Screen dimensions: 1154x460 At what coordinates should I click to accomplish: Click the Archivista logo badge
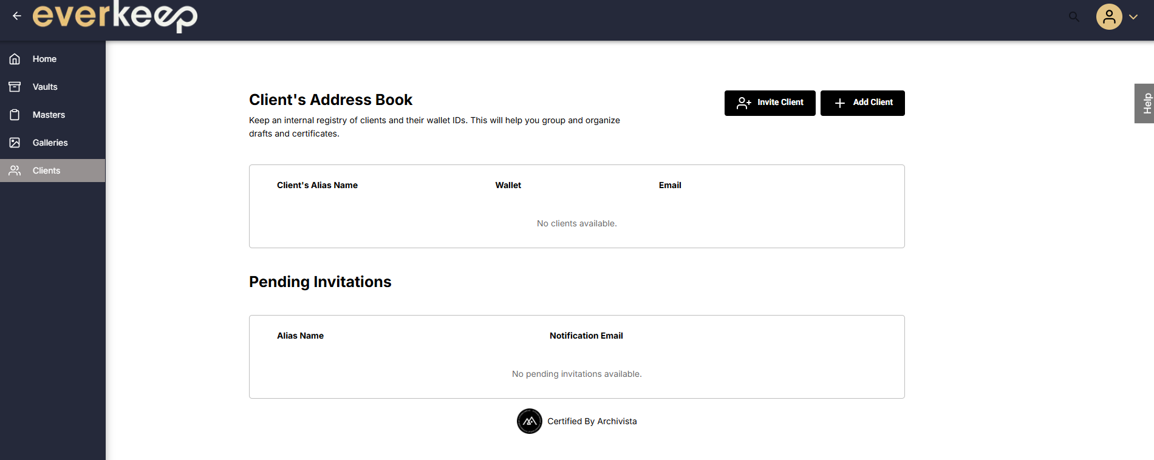530,421
